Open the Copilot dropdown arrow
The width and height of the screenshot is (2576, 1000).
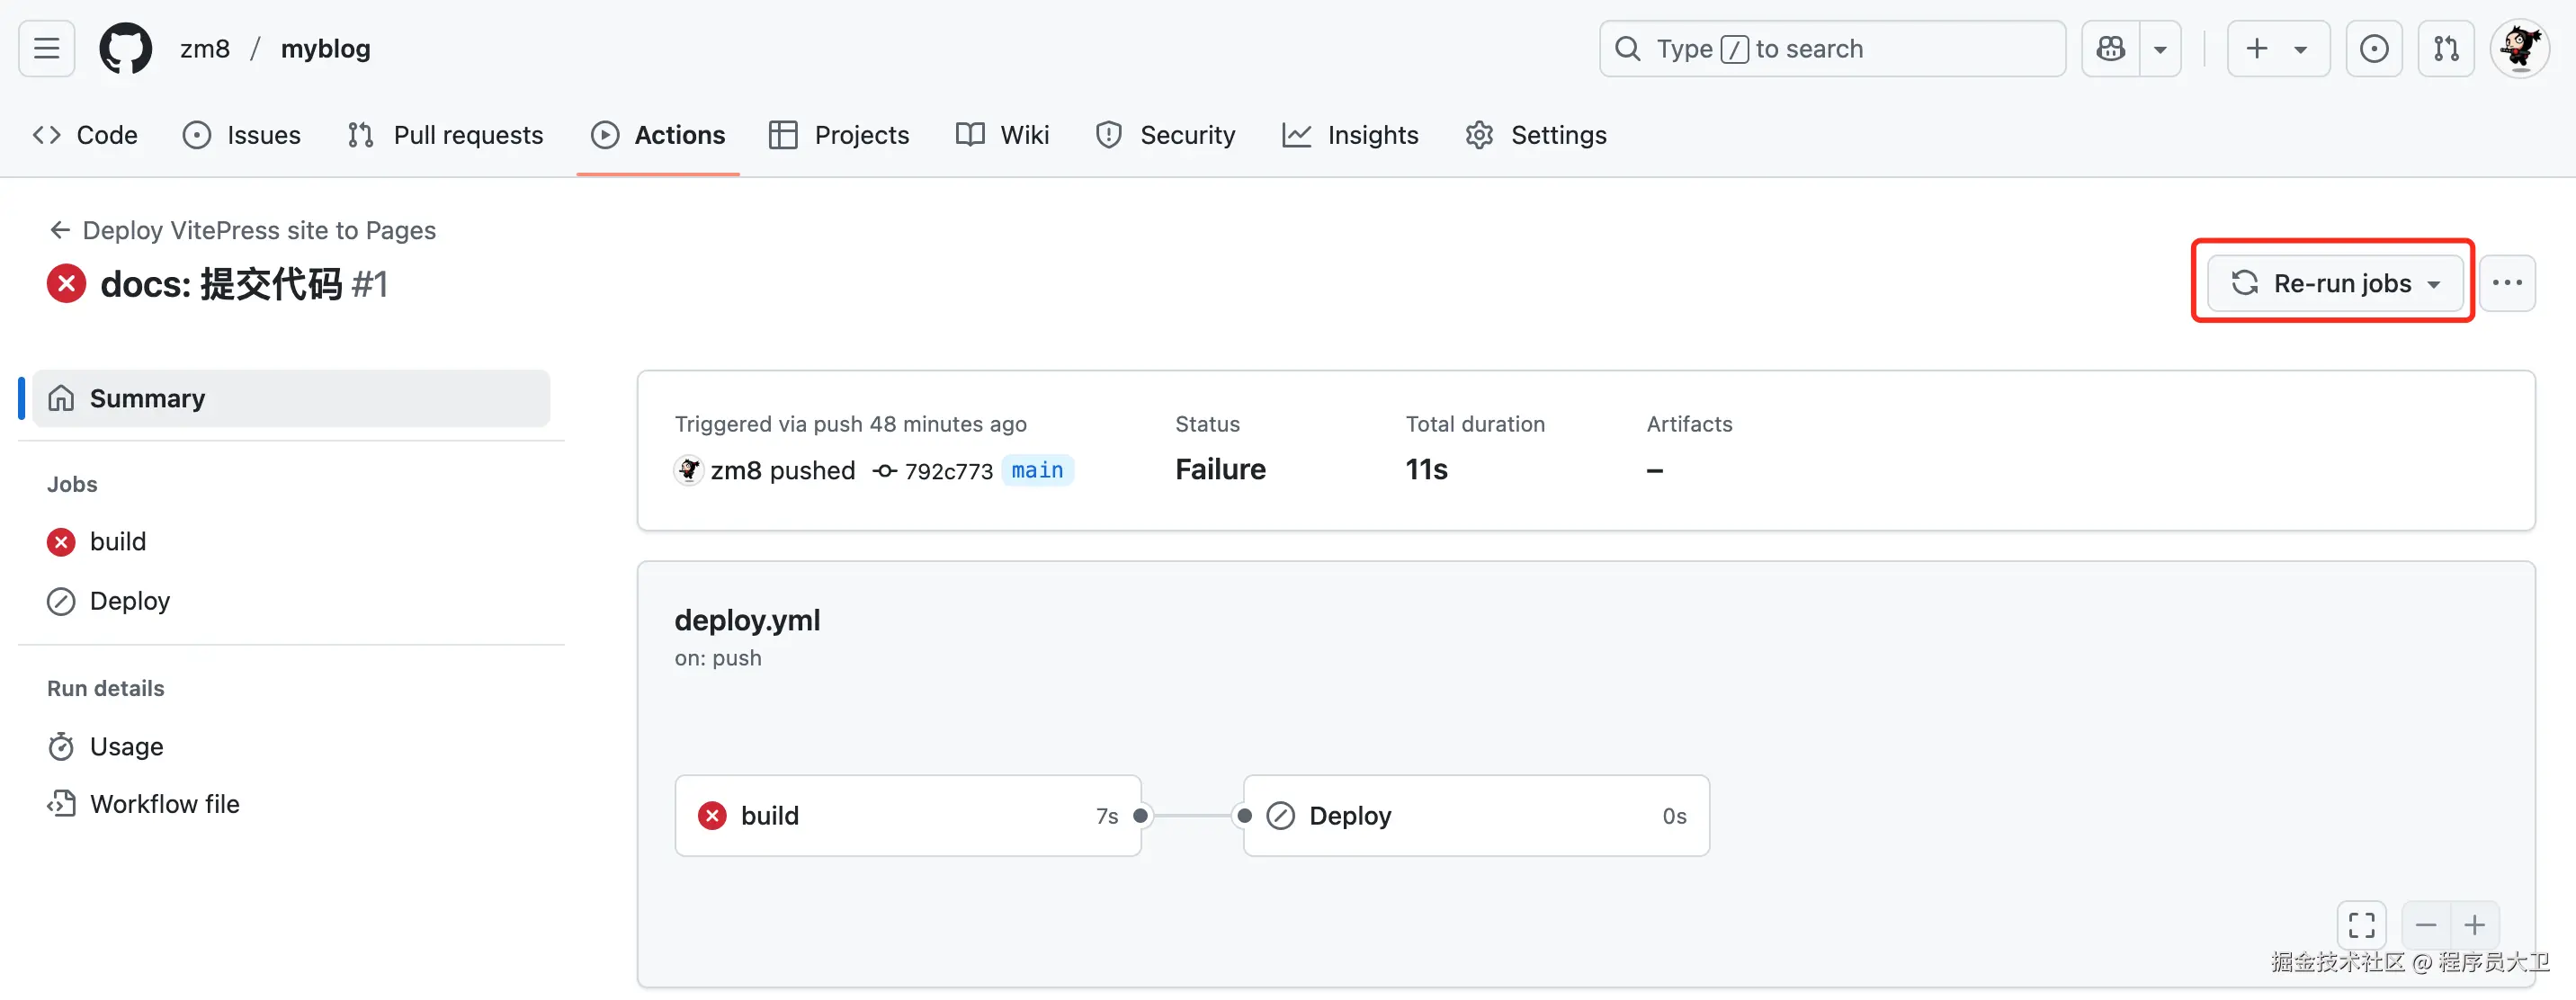2160,48
